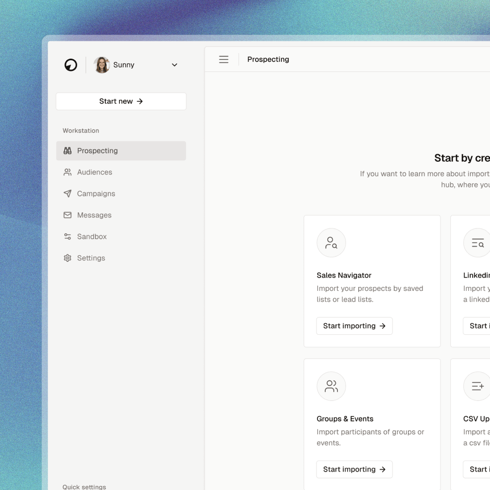Viewport: 490px width, 490px height.
Task: Click the app logo in the top left
Action: pos(70,65)
